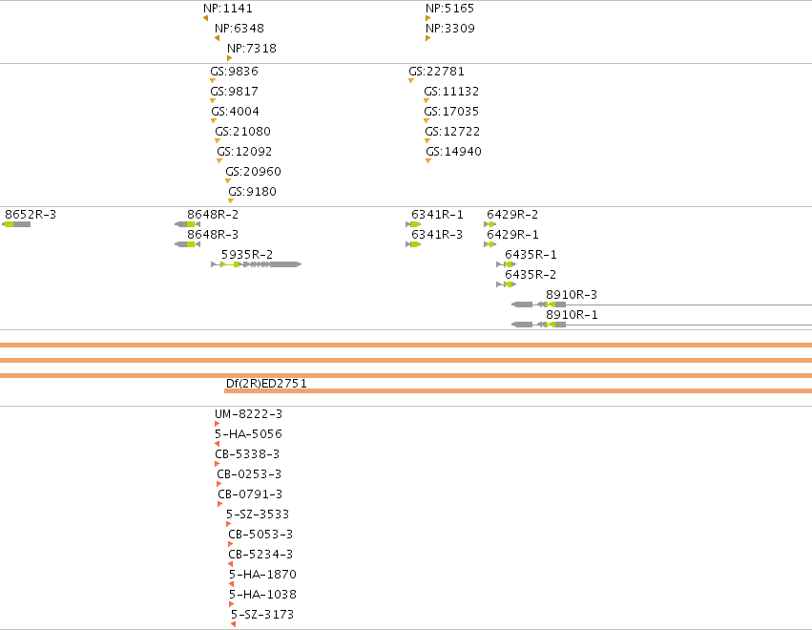Select the GS:12092 insertion label
Screen dimensions: 812x630
pyautogui.click(x=244, y=151)
